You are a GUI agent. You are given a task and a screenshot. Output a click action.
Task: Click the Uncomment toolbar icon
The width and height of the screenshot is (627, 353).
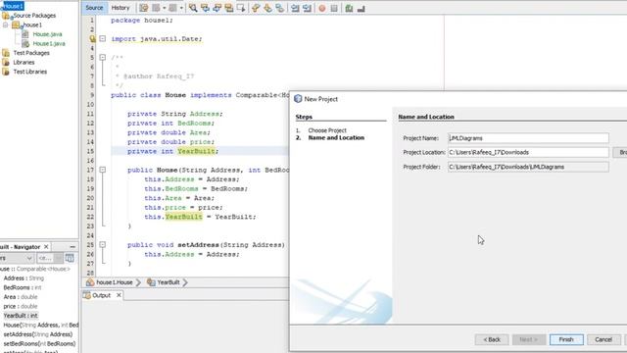[x=361, y=8]
